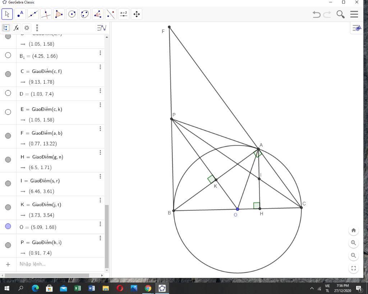
Task: Open more options for point C row
Action: 100,67
